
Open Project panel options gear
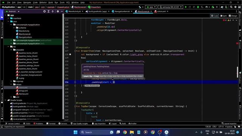coord(58,11)
